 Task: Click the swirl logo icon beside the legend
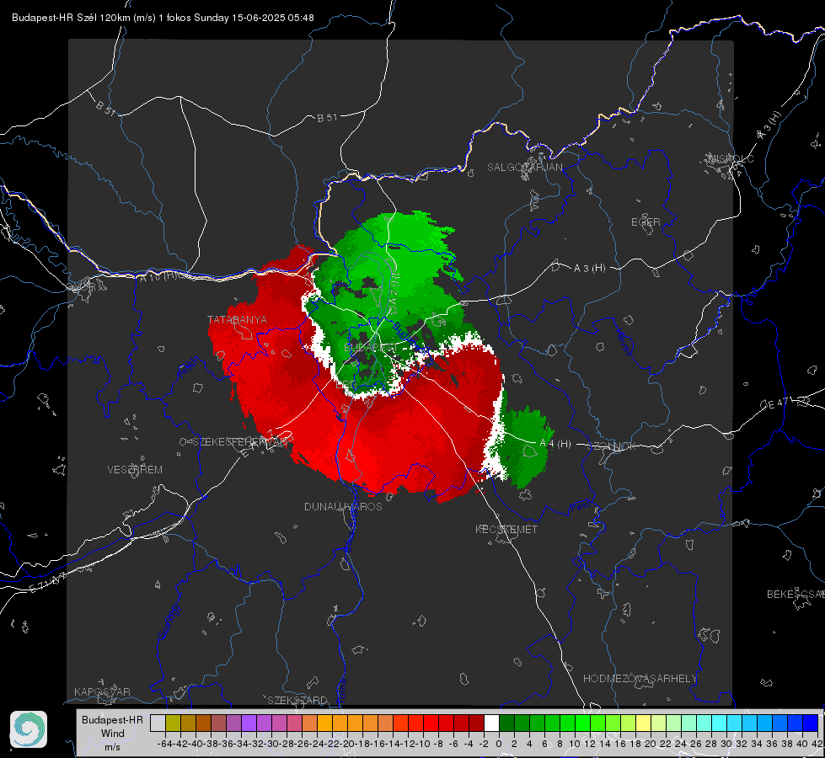click(29, 729)
